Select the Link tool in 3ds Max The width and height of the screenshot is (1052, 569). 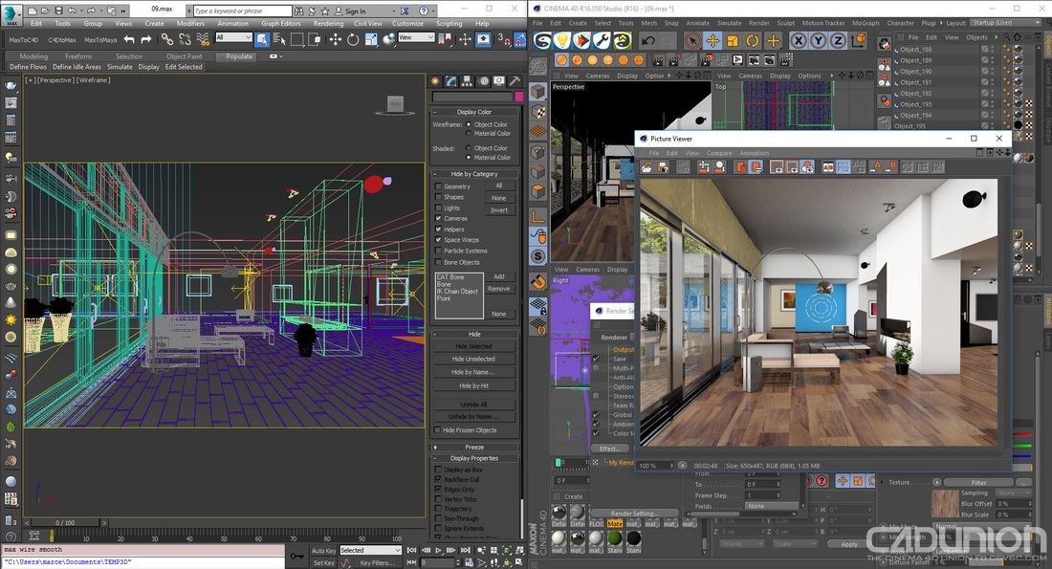(167, 39)
